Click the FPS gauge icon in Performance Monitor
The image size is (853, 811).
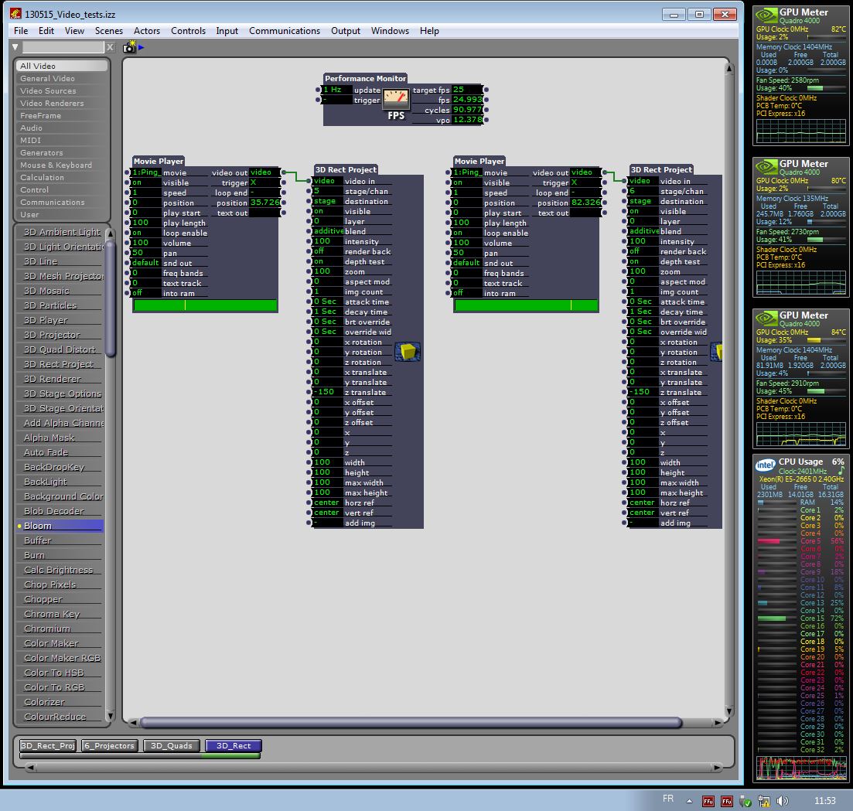click(395, 98)
